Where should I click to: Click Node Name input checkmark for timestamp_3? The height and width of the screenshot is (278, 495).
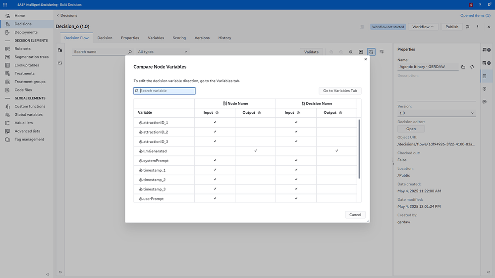(x=215, y=189)
